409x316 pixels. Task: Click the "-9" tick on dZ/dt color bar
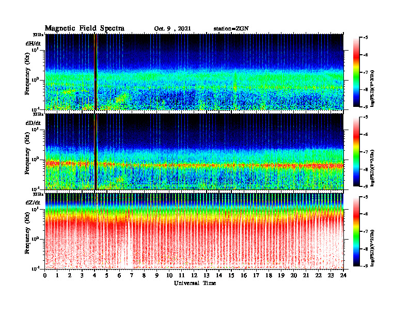[366, 266]
